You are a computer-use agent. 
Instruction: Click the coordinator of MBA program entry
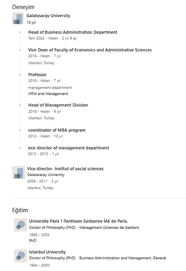[57, 130]
